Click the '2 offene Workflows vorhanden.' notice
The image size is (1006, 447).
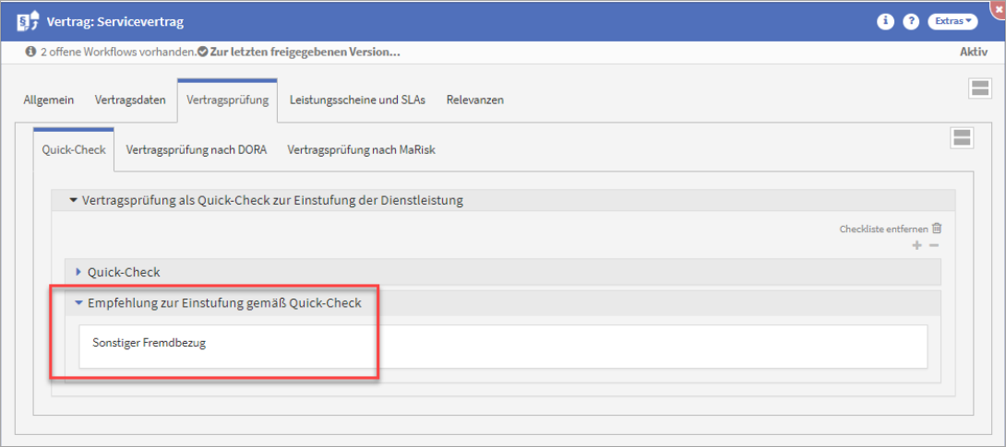(x=118, y=53)
